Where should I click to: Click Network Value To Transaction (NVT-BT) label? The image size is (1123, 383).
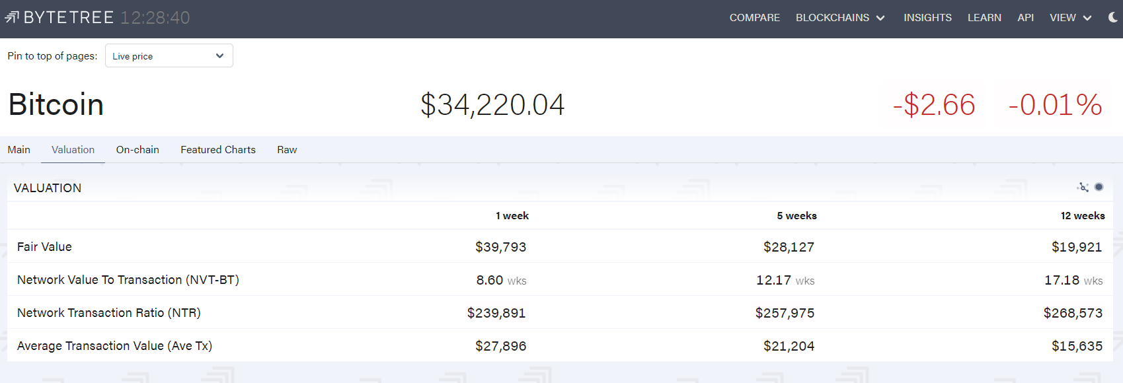pyautogui.click(x=128, y=280)
